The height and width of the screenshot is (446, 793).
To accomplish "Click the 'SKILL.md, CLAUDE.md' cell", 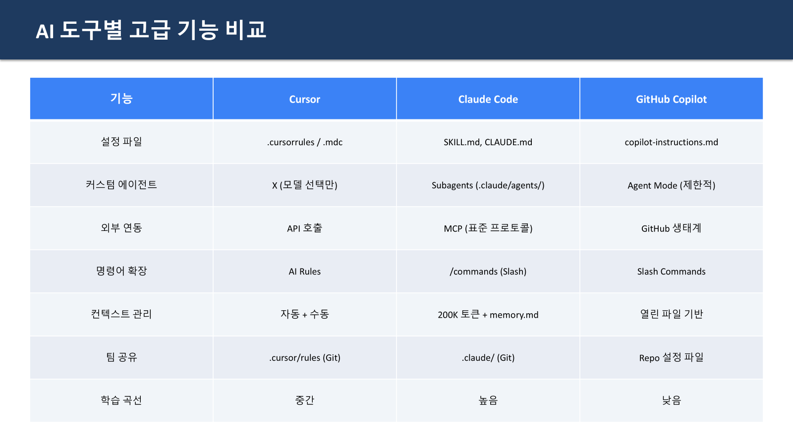I will [x=488, y=142].
